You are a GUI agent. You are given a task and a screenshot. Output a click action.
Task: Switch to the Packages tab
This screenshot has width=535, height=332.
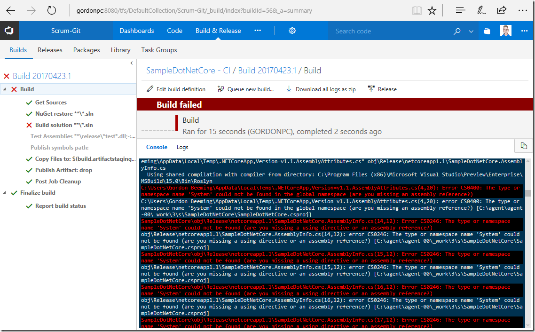[x=87, y=50]
